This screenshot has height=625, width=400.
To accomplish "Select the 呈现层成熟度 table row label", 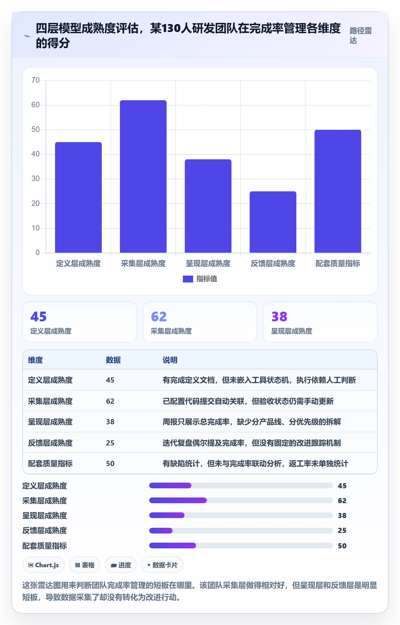I will click(x=50, y=422).
